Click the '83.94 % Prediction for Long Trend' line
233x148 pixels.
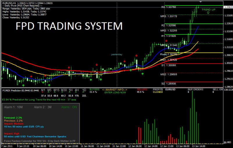(x=39, y=100)
